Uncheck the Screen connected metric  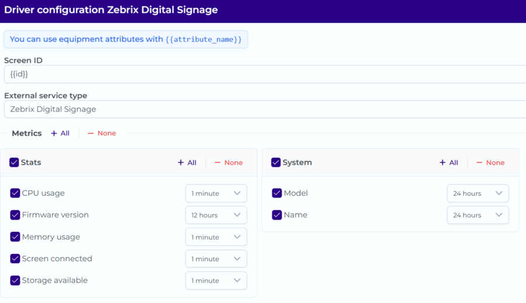[15, 259]
